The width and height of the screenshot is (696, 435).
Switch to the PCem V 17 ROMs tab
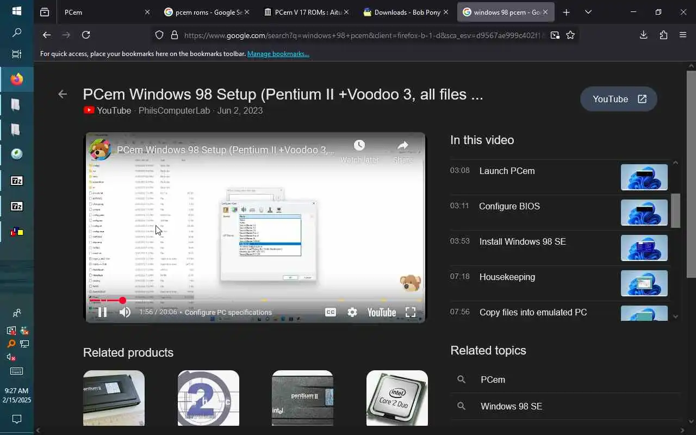click(306, 12)
